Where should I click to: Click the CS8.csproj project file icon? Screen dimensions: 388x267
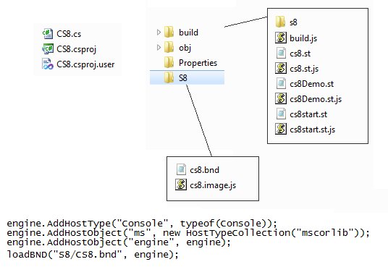[x=48, y=48]
